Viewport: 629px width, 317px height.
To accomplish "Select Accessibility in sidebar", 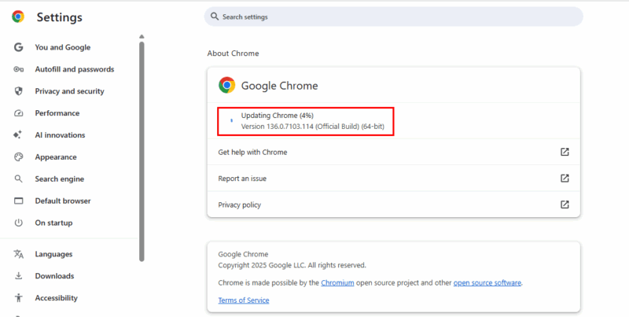I will [56, 298].
